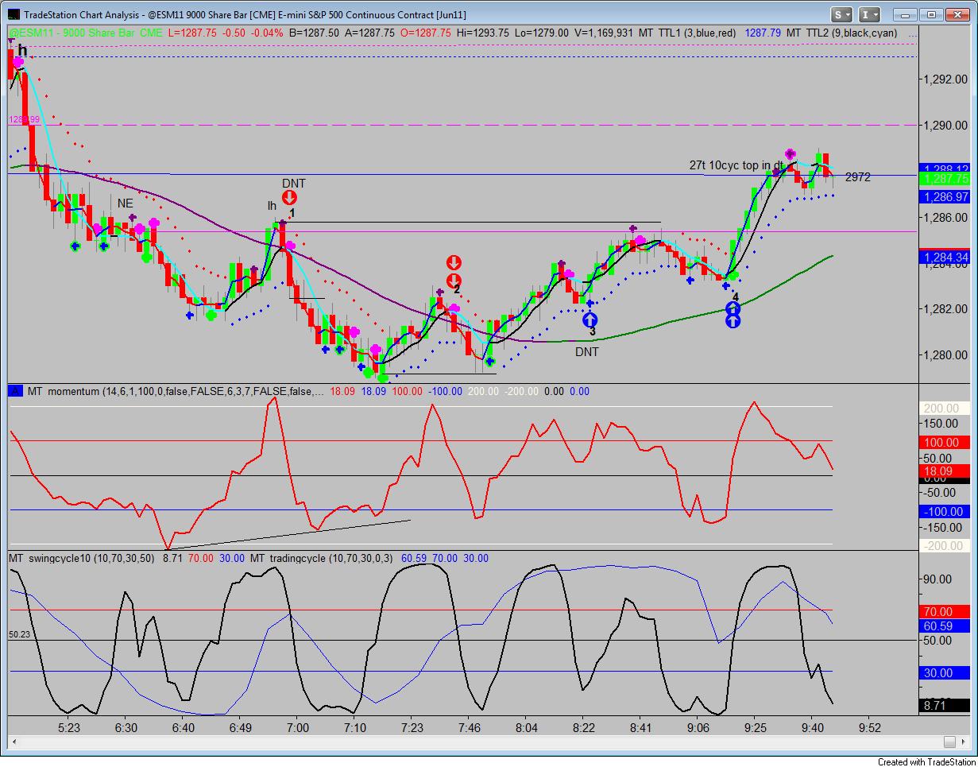The height and width of the screenshot is (767, 978).
Task: Select red down-arrow signal marker labeled 1
Action: pos(290,198)
